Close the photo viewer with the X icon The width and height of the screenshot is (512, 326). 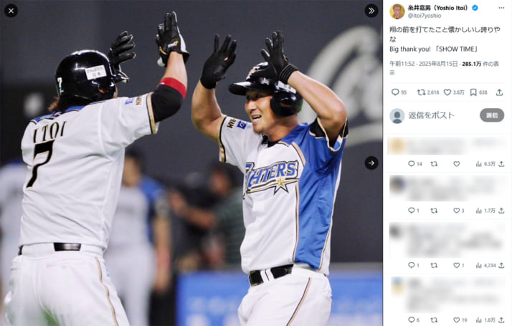[11, 11]
